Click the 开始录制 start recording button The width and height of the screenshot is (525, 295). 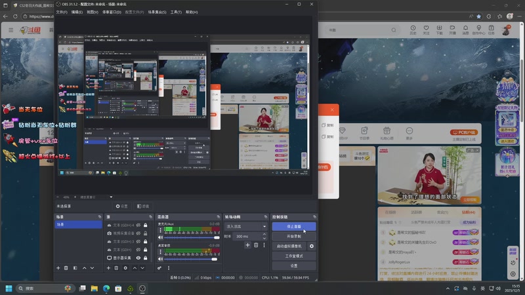tap(294, 236)
